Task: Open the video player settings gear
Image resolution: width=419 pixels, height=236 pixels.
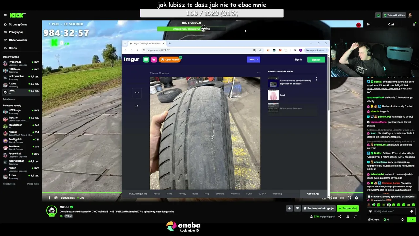Action: (356, 198)
